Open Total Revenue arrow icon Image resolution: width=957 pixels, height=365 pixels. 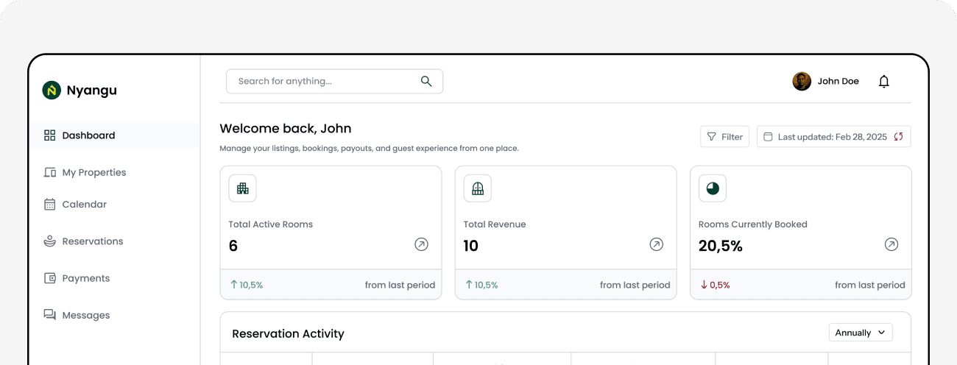(656, 245)
